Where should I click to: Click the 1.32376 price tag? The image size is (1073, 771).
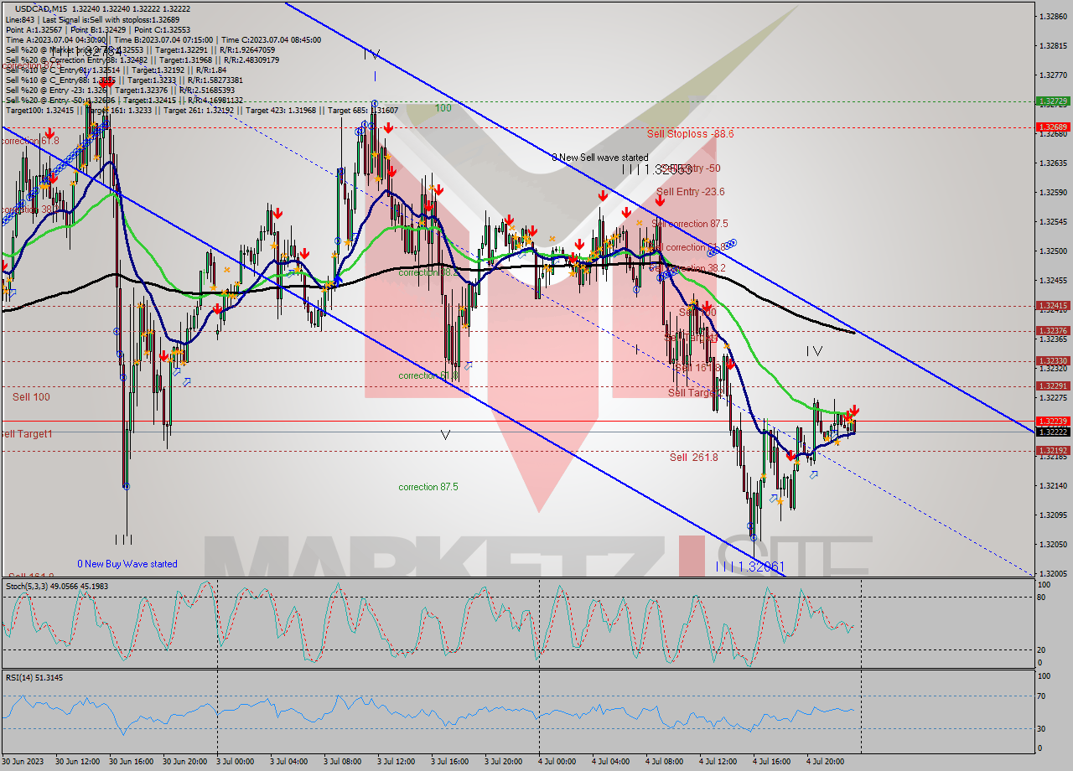1052,331
